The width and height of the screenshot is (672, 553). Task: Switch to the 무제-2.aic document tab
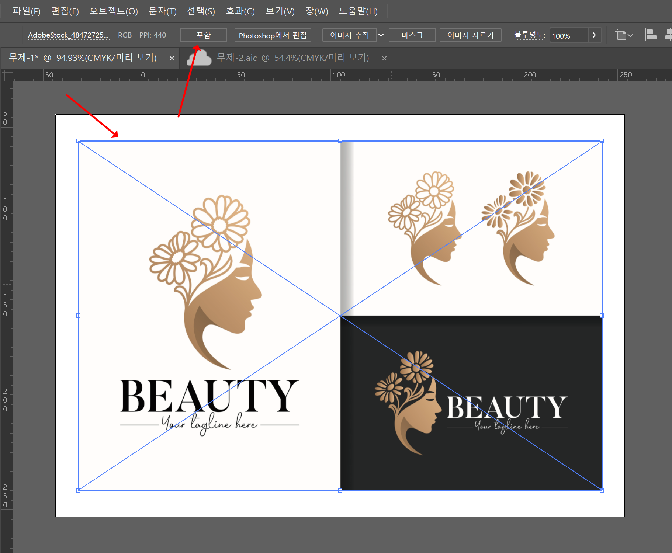(x=292, y=58)
